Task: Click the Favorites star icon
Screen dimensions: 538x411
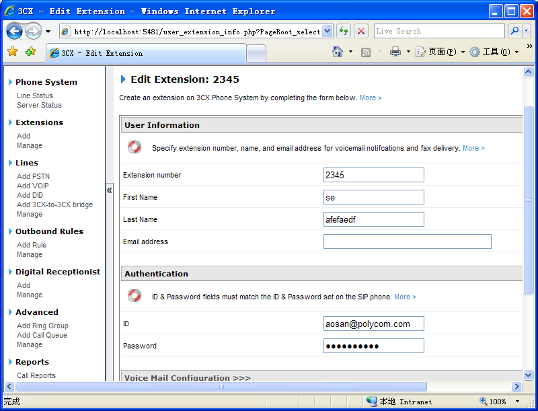Action: pos(12,52)
